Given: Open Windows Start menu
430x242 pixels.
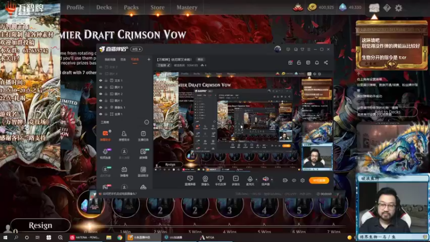Looking at the screenshot, I should pos(5,237).
